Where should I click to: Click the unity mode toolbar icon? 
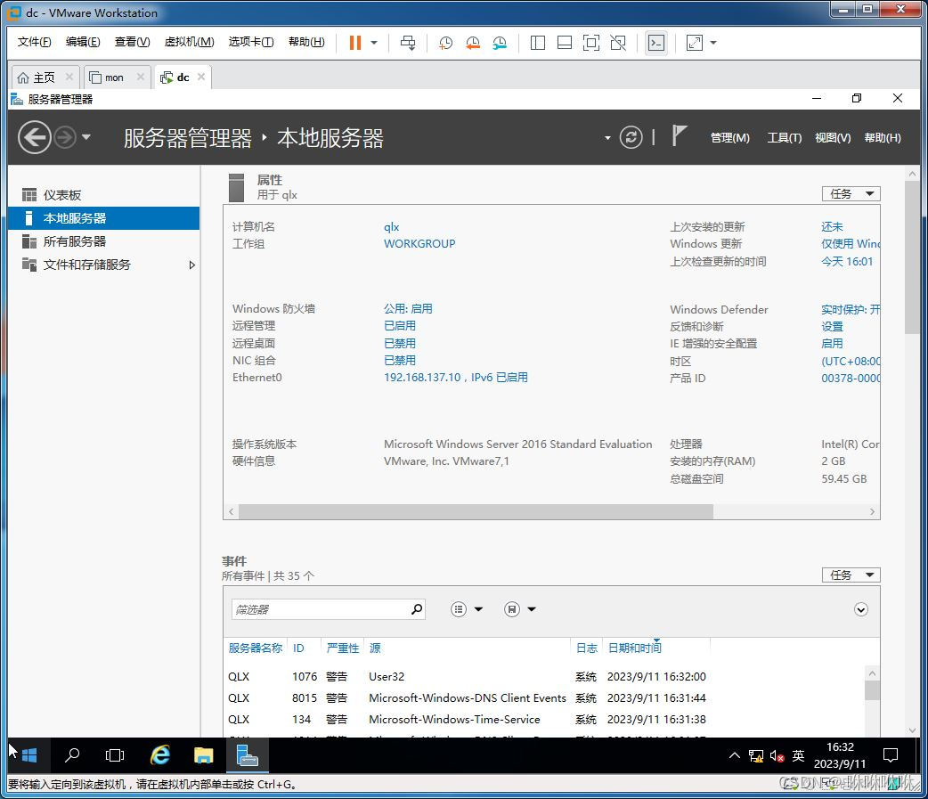(x=618, y=43)
